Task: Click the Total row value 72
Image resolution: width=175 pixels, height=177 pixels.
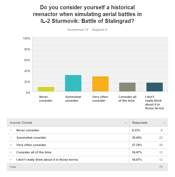Action: tap(161, 167)
